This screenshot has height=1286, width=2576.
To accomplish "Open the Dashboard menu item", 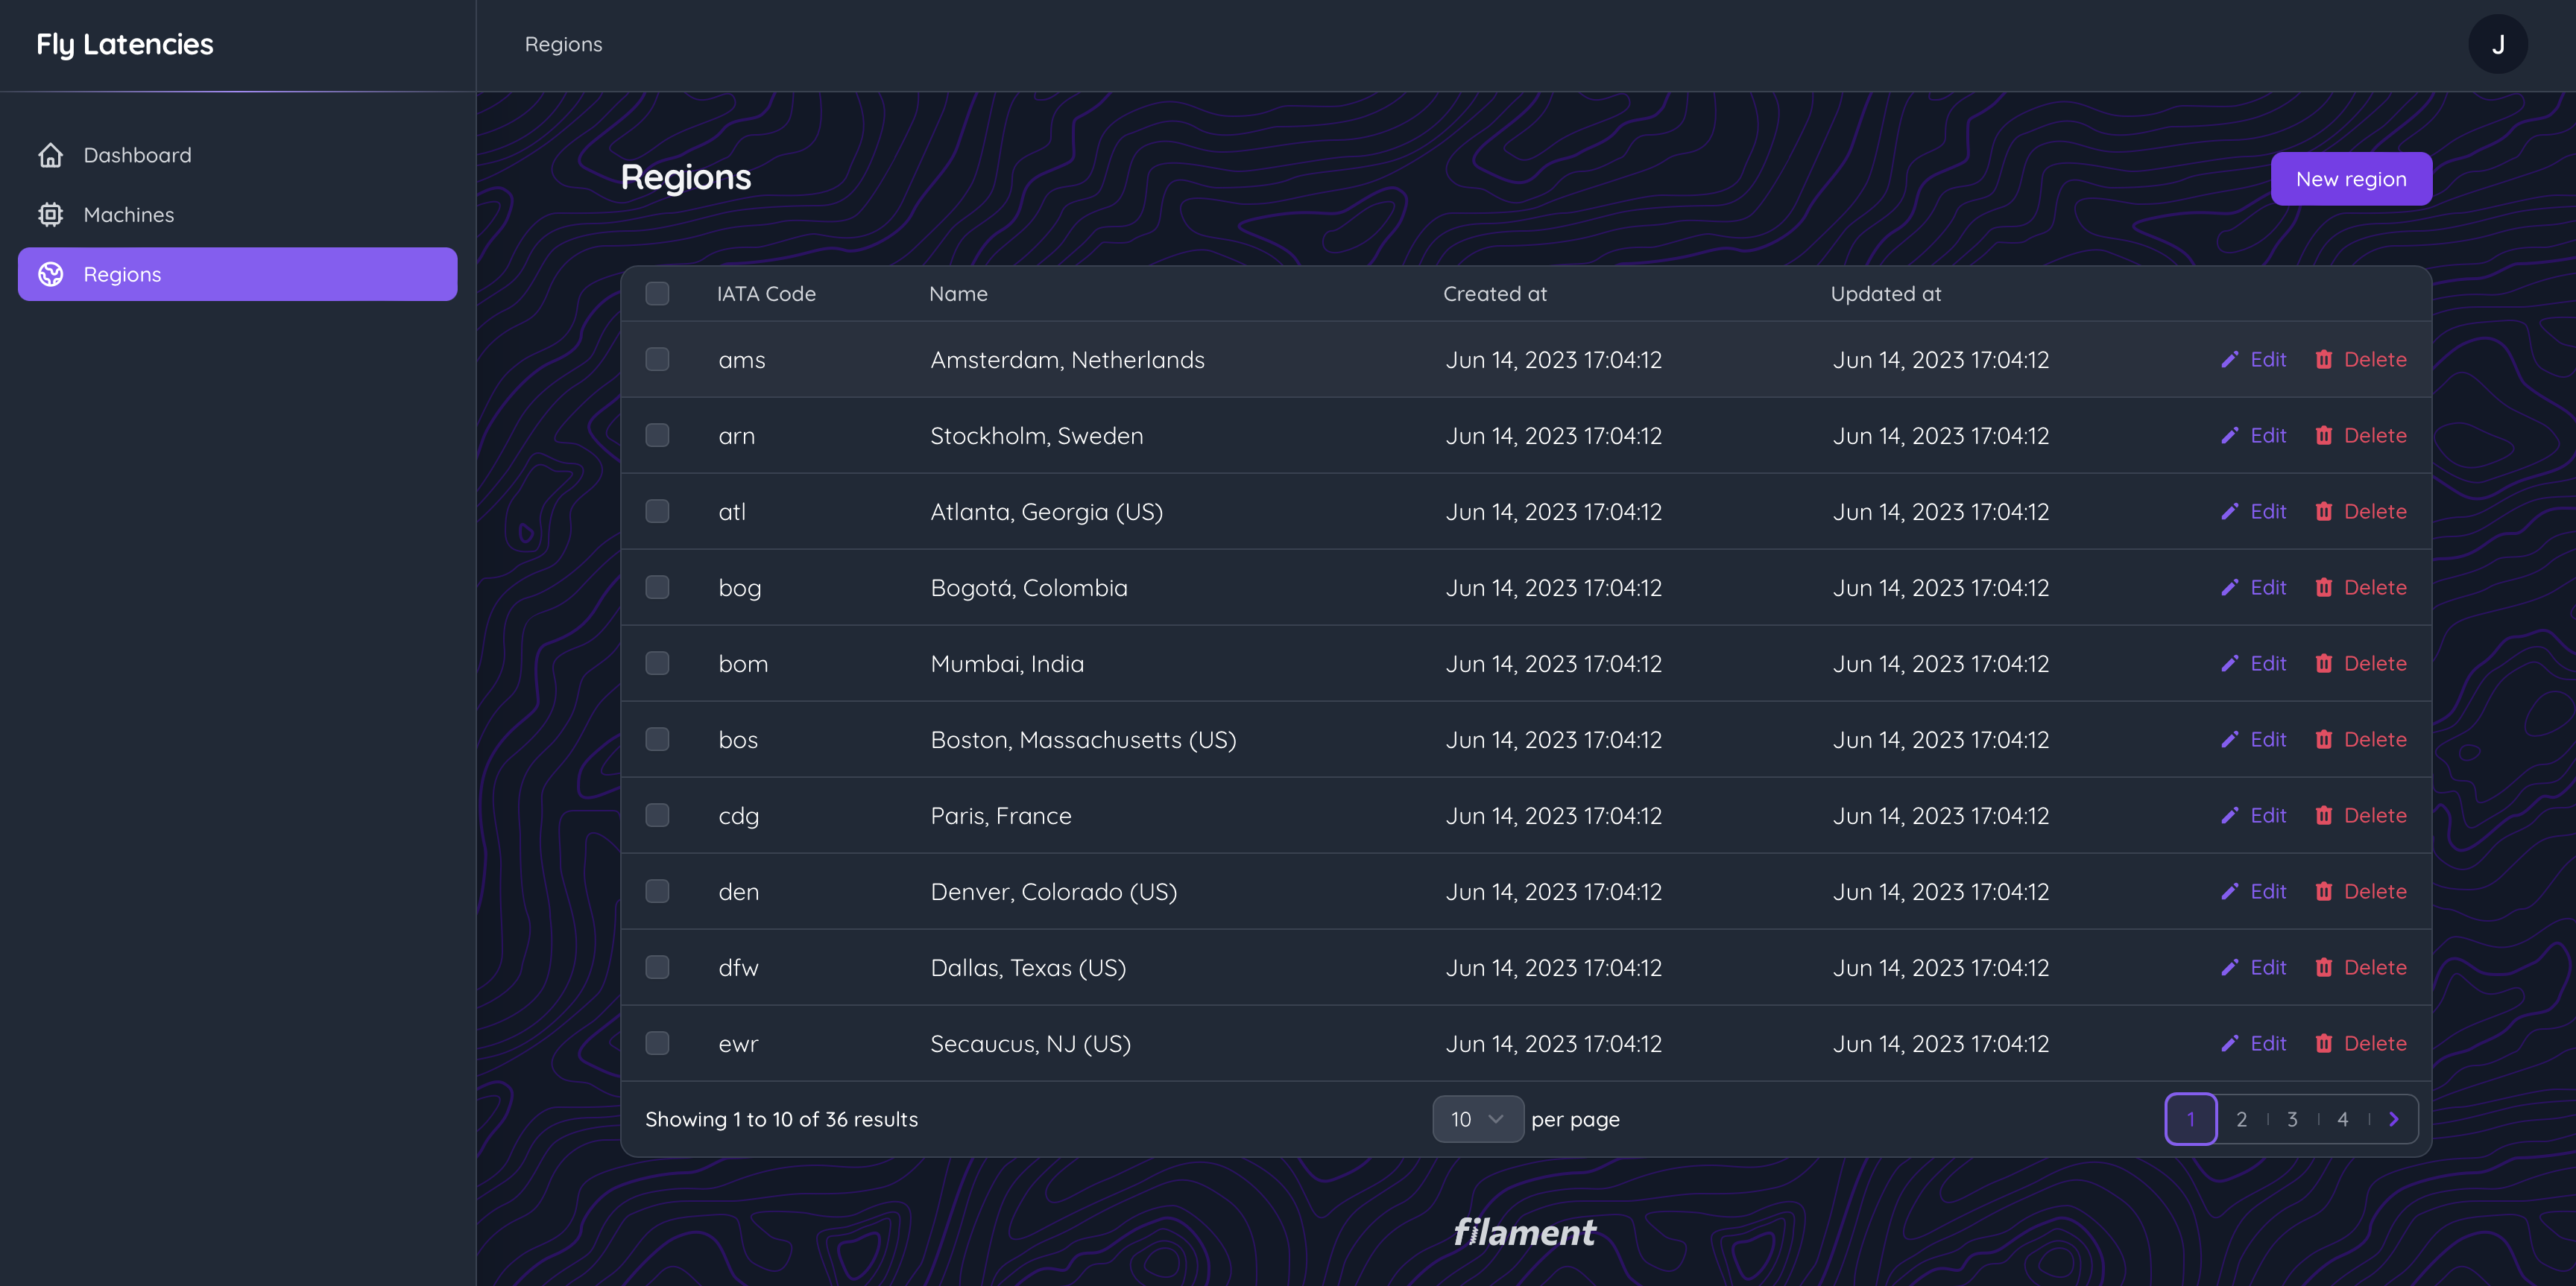I will 137,155.
